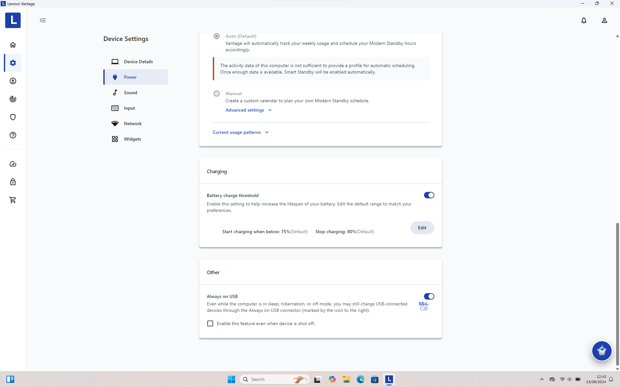Collapse the sidebar menu toggle icon
This screenshot has width=620, height=387.
tap(43, 20)
